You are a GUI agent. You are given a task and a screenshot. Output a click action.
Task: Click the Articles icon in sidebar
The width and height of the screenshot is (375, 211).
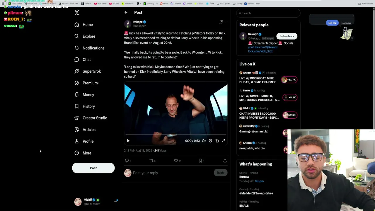[x=77, y=130]
